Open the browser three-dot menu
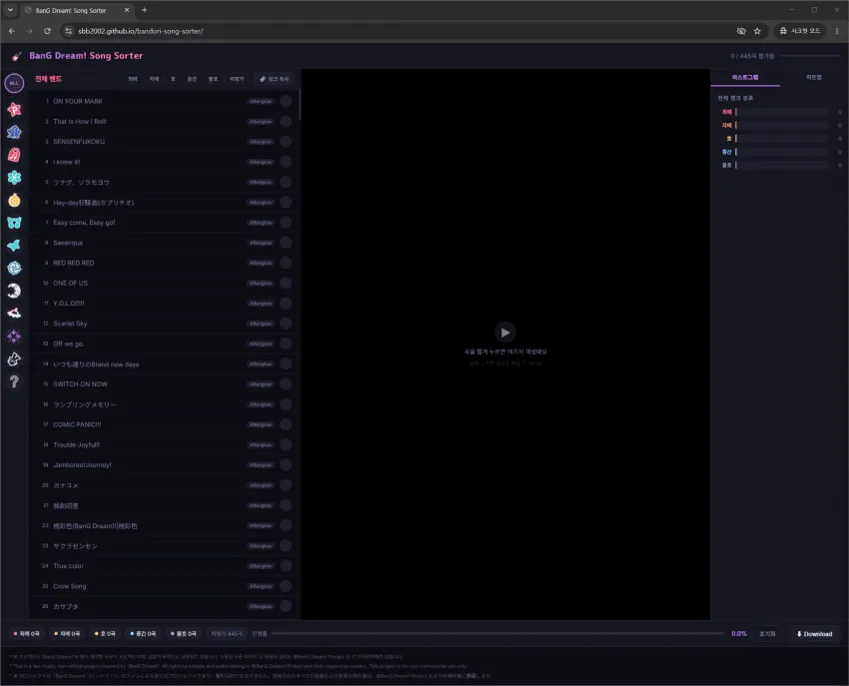Screen dimensions: 849x686 [837, 31]
